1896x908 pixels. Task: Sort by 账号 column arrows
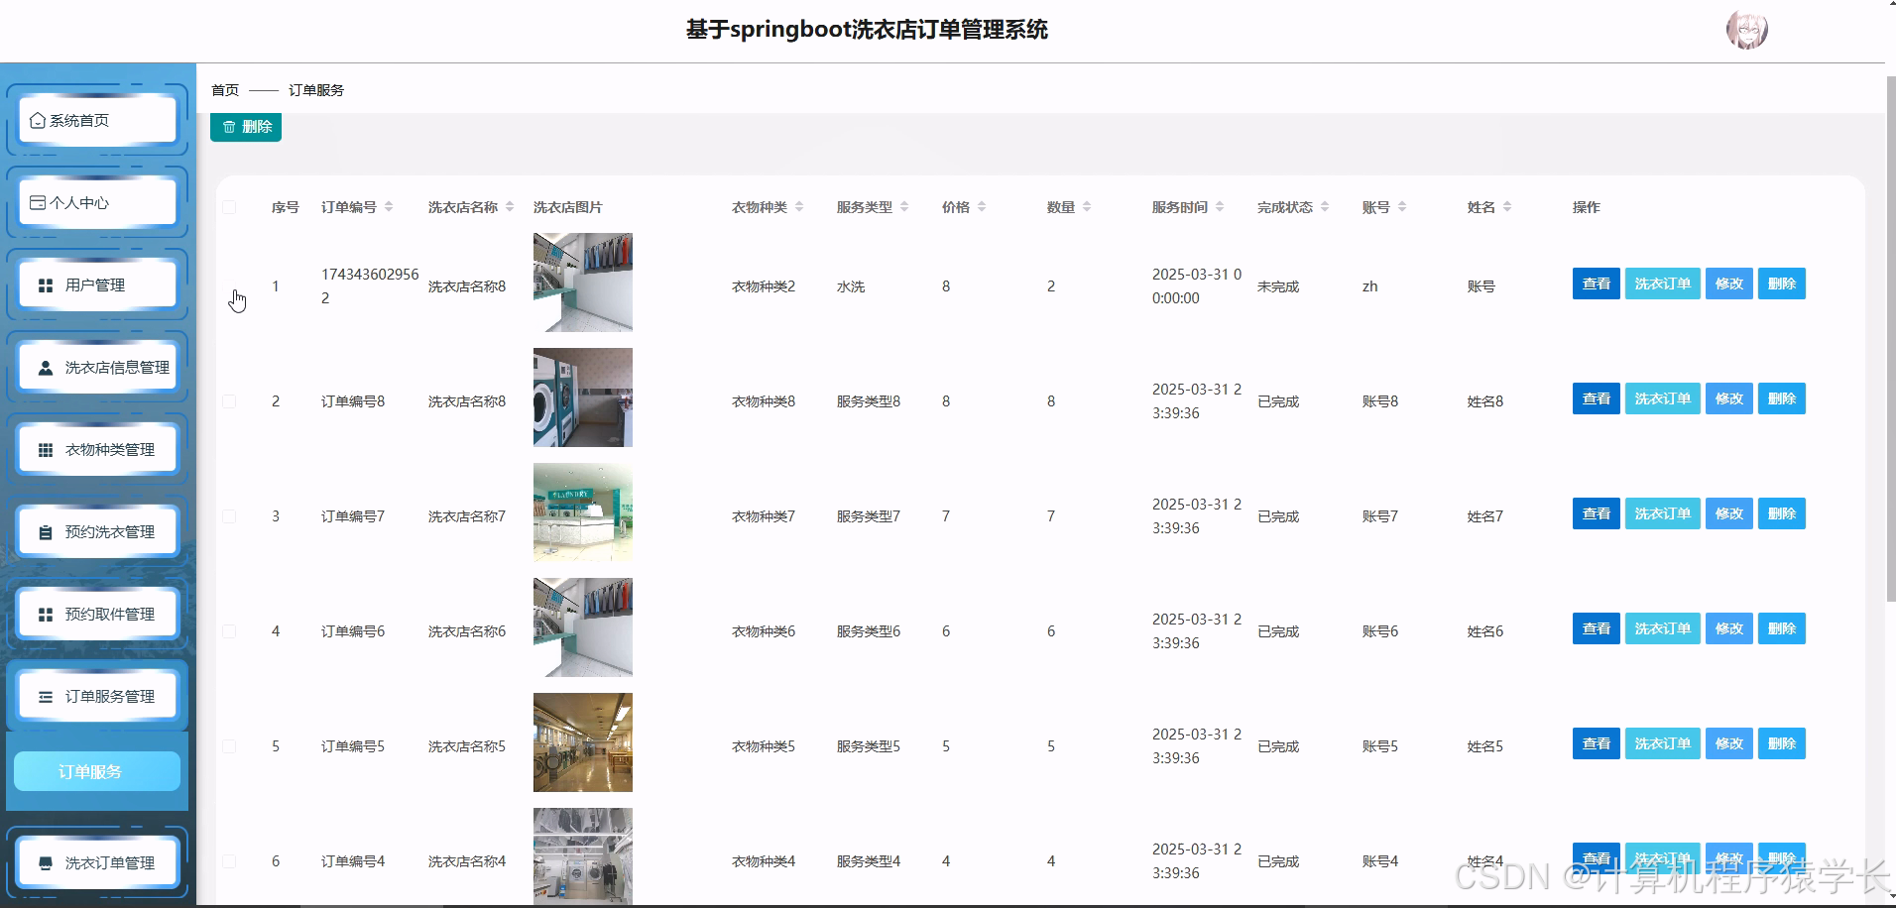(x=1402, y=207)
